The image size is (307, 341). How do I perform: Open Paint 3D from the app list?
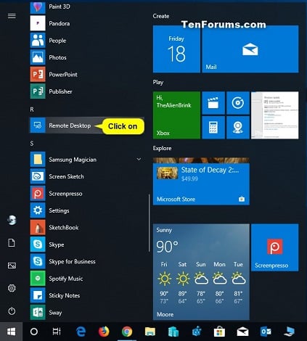click(87, 7)
